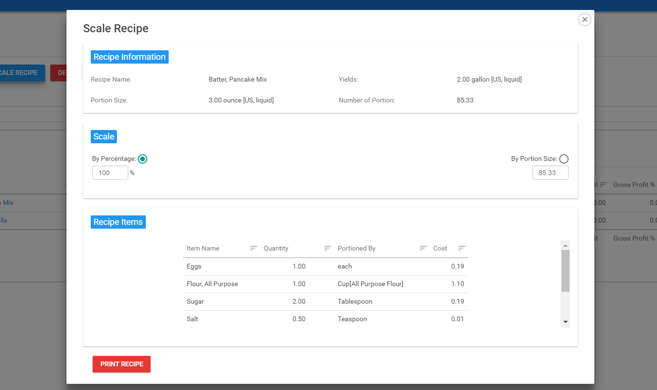This screenshot has width=657, height=390.
Task: Click the Sugar quantity 2.00
Action: (299, 301)
